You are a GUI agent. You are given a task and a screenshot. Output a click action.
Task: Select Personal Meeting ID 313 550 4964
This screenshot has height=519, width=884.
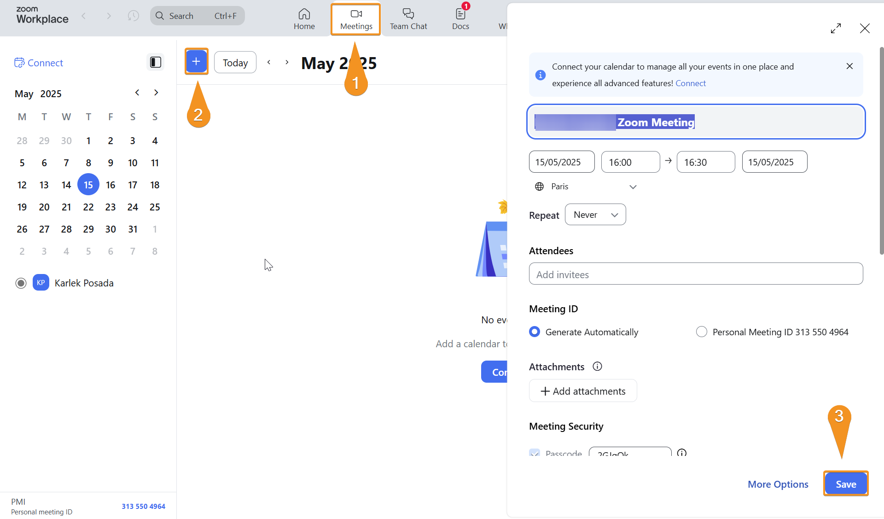pyautogui.click(x=701, y=332)
